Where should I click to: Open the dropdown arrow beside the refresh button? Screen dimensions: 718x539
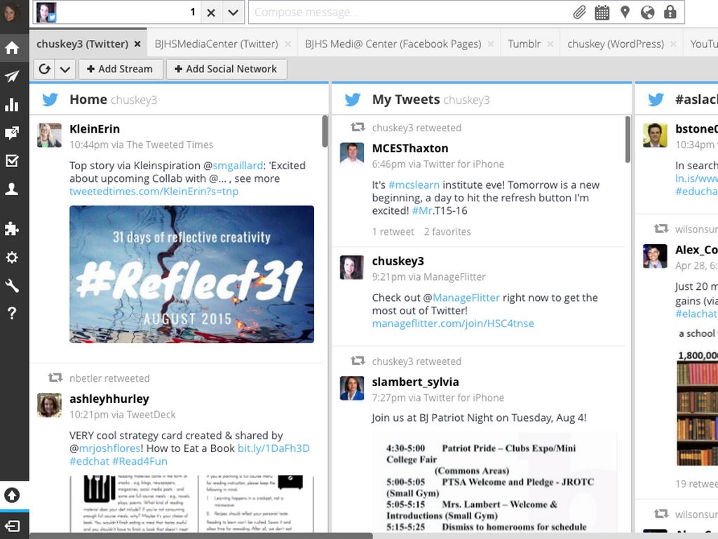click(x=65, y=69)
